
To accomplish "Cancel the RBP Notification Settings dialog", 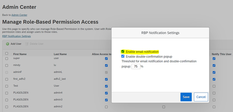I will coord(201,97).
